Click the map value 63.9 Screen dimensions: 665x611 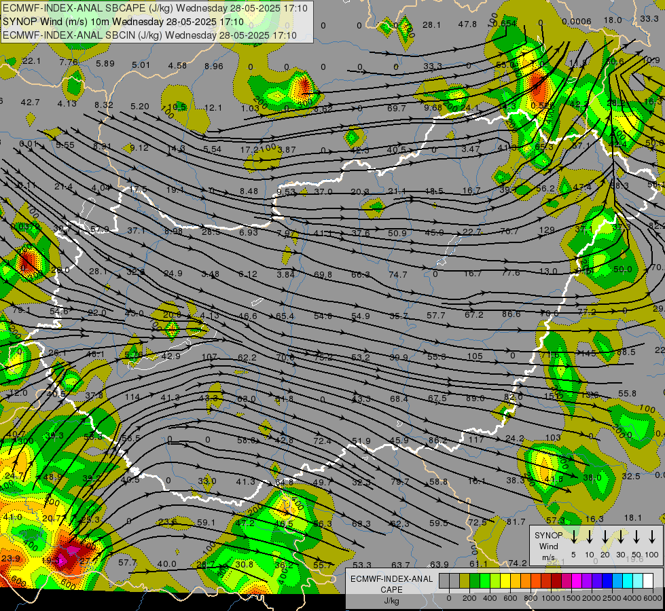tap(439, 564)
